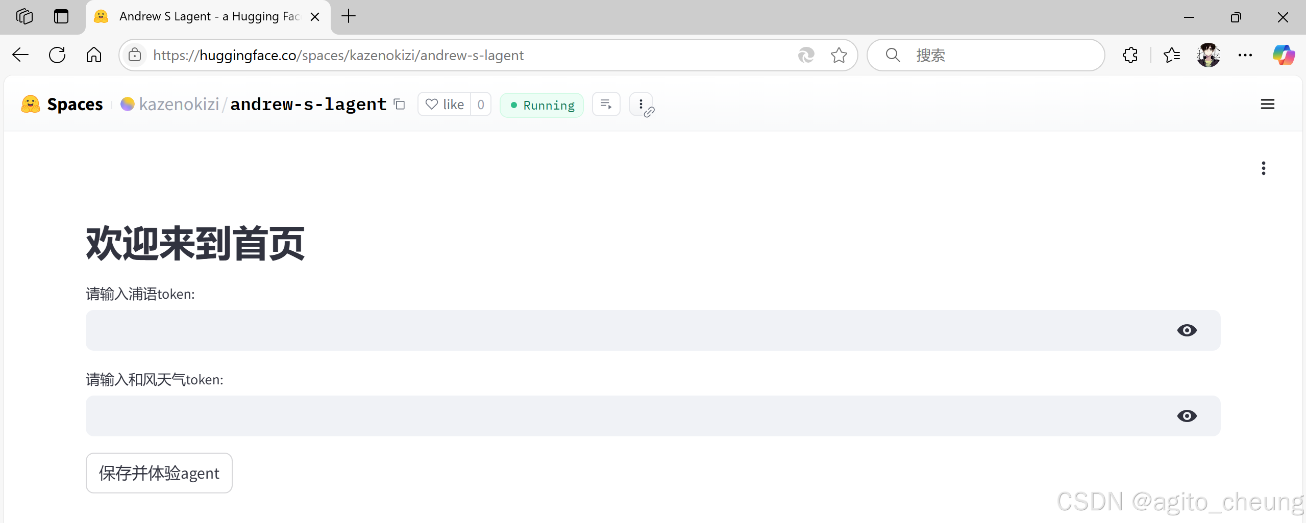
Task: Go back to the previous page
Action: pyautogui.click(x=20, y=55)
